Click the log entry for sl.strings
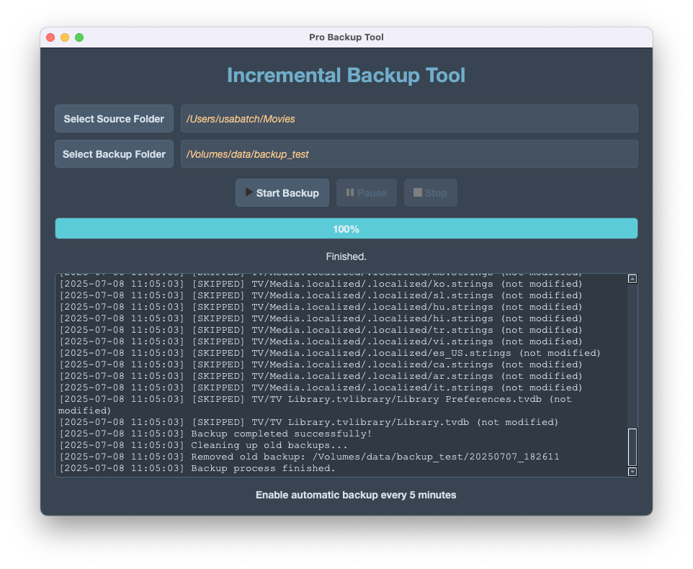This screenshot has height=569, width=693. [x=321, y=295]
